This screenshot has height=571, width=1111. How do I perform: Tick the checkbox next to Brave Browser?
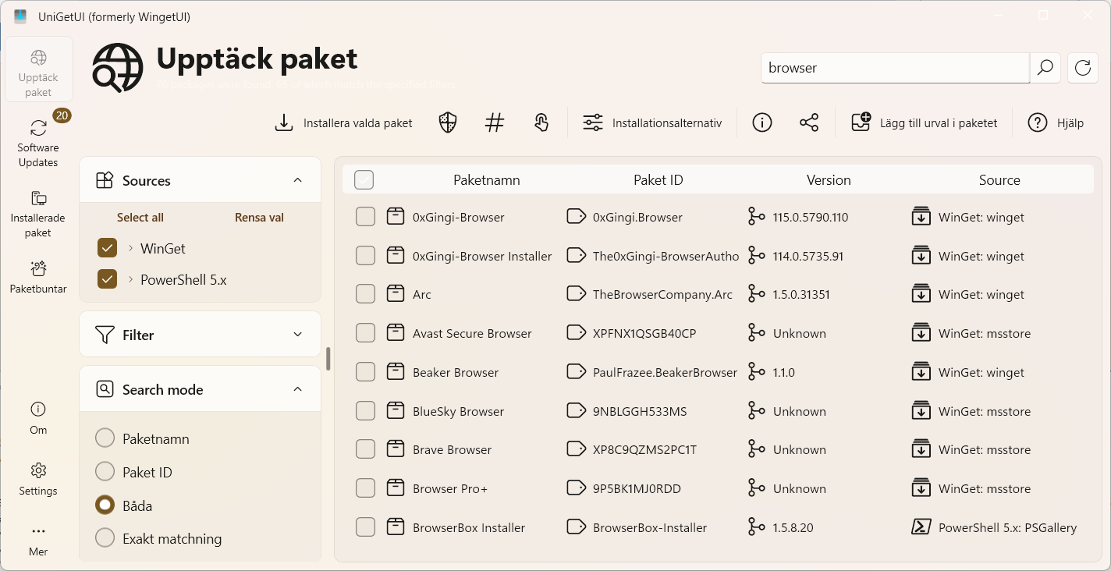tap(365, 449)
